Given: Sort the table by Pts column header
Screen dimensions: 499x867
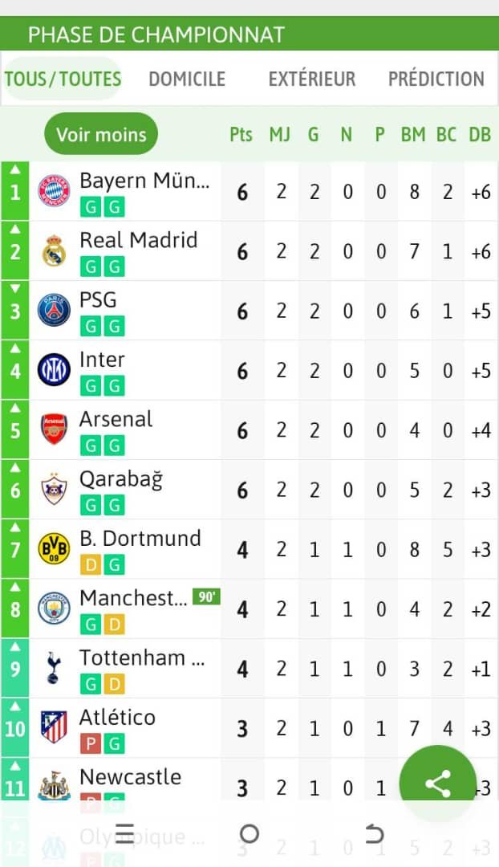Looking at the screenshot, I should pos(241,134).
